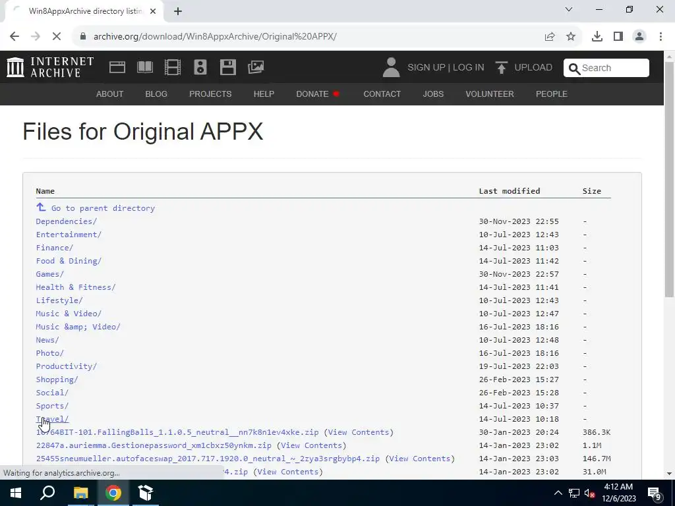Open the HELP menu item
675x506 pixels.
coord(264,94)
